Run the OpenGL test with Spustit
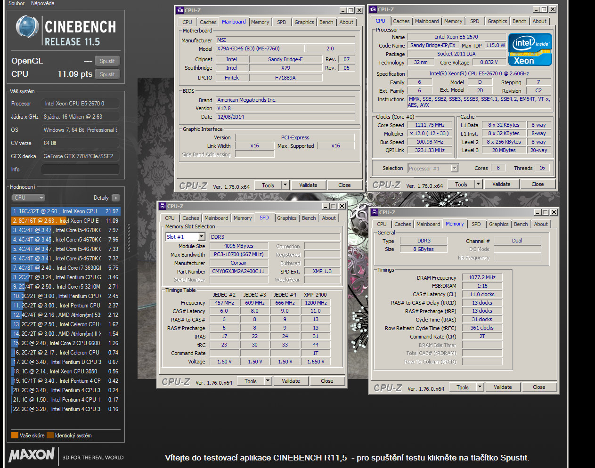The image size is (595, 468). pyautogui.click(x=107, y=61)
